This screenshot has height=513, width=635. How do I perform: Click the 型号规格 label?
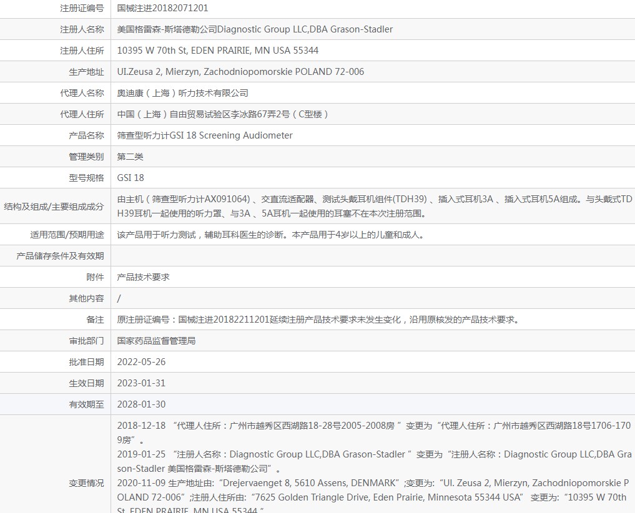tap(86, 178)
